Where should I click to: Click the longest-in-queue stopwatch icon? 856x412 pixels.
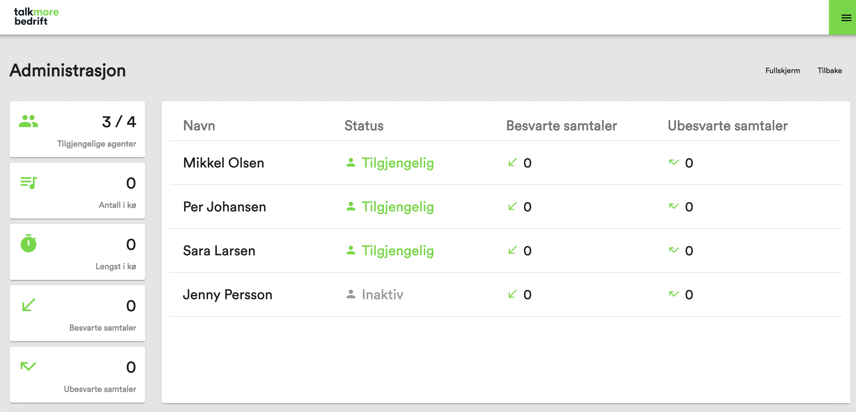pyautogui.click(x=29, y=244)
